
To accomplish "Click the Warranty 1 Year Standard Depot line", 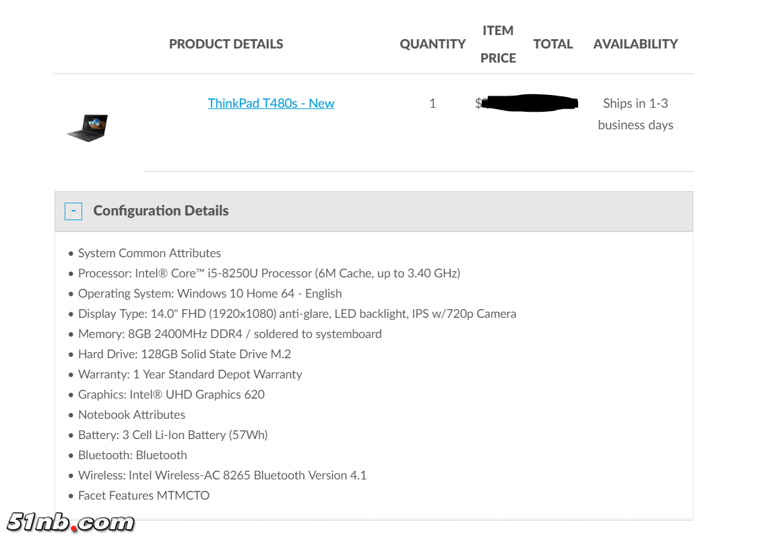I will (x=190, y=374).
